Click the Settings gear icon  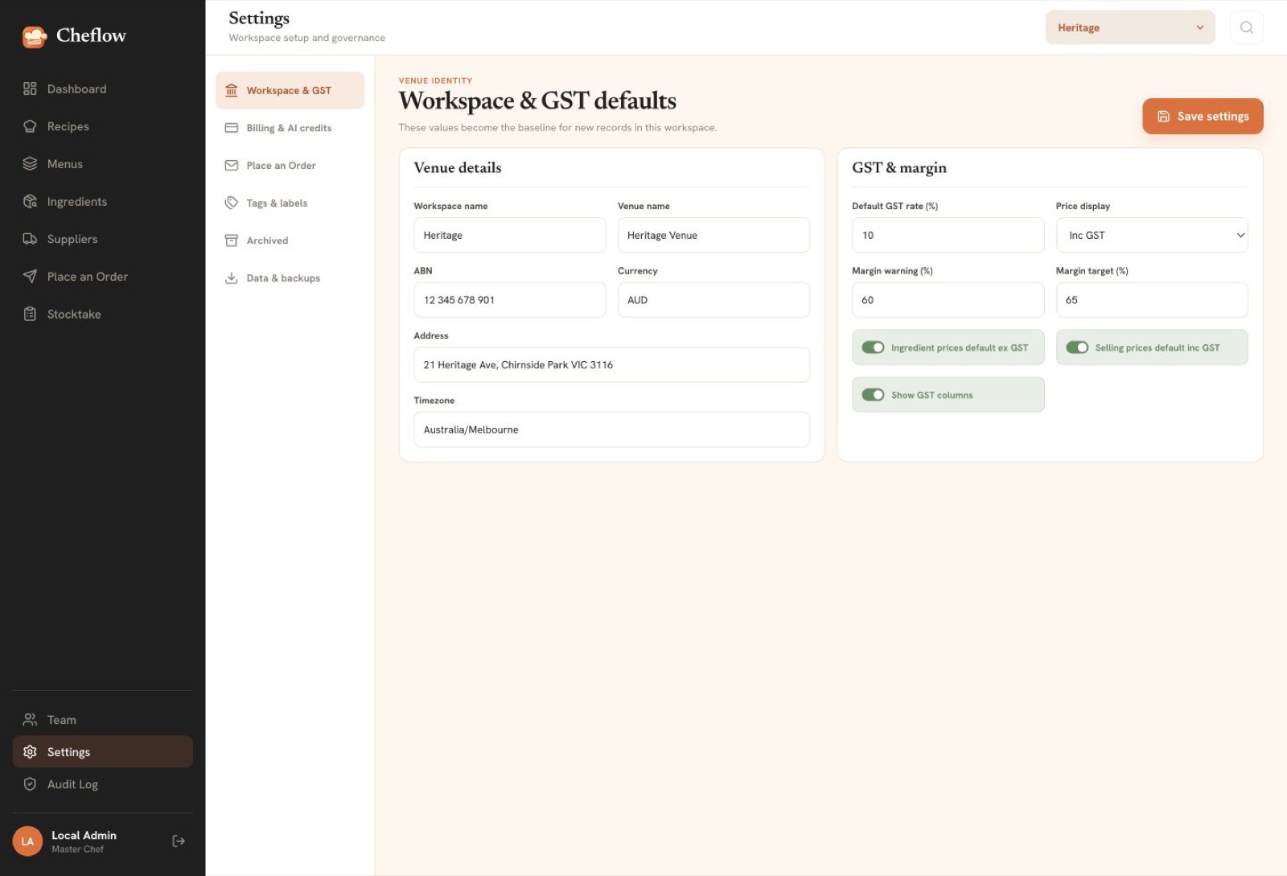(30, 752)
